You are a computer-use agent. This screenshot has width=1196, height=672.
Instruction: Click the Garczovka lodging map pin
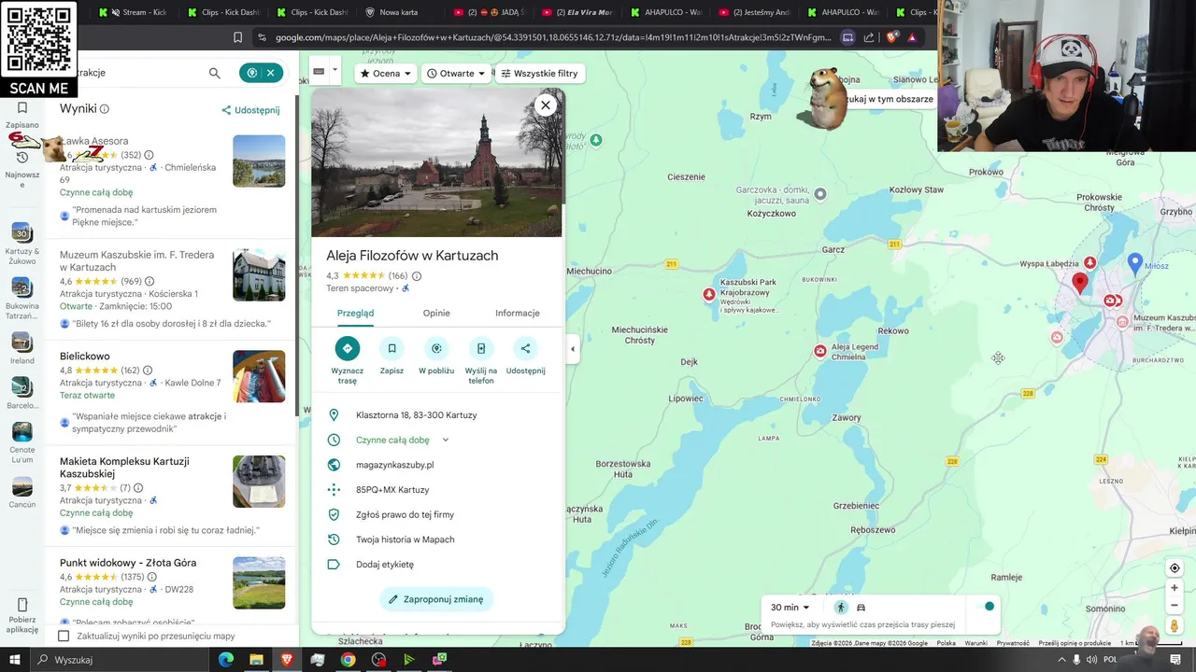pyautogui.click(x=820, y=194)
